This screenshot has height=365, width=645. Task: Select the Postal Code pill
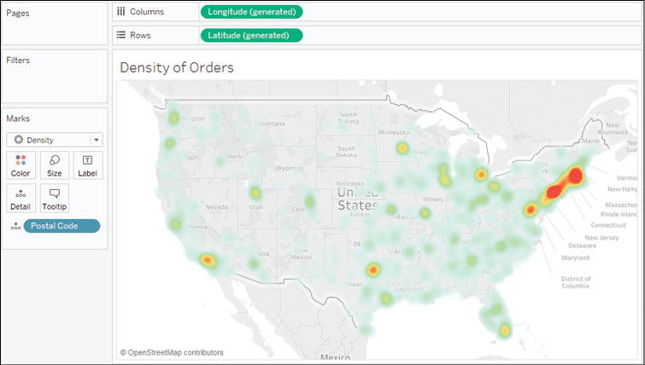(62, 226)
